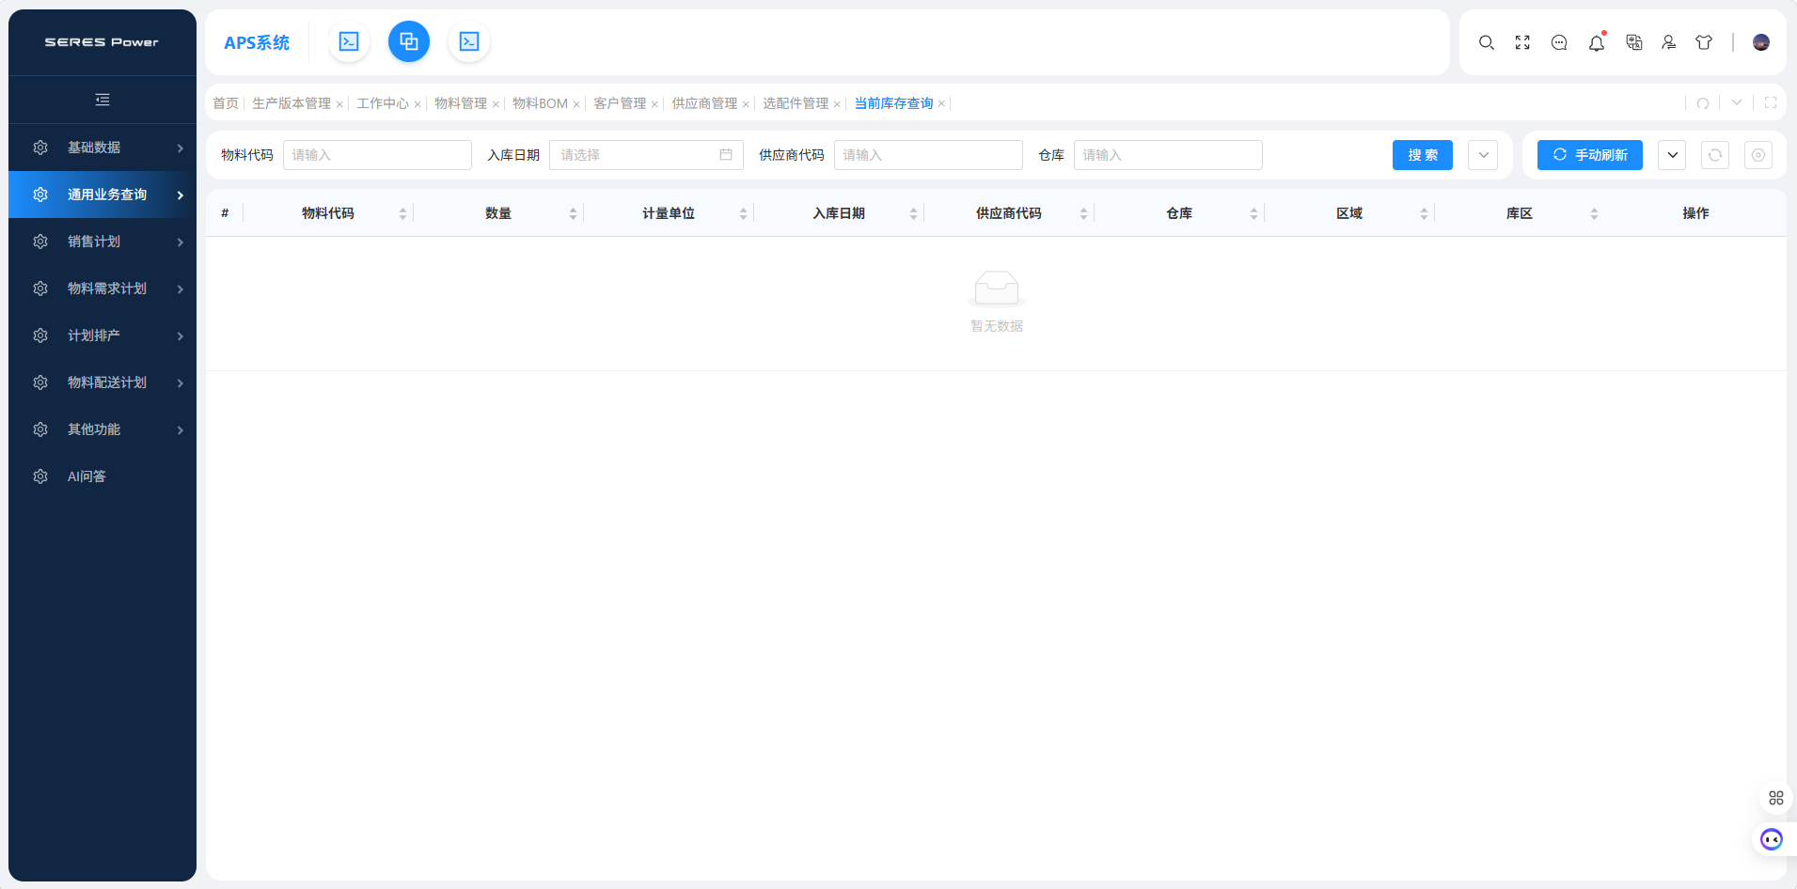Click the highlighted blue copy-window icon in header
The image size is (1797, 889).
point(409,41)
